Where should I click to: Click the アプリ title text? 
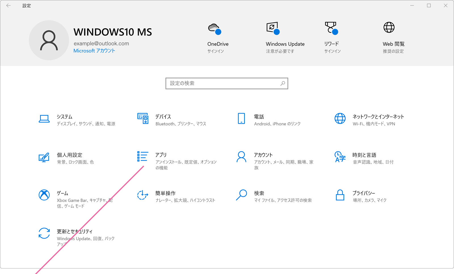tap(161, 155)
